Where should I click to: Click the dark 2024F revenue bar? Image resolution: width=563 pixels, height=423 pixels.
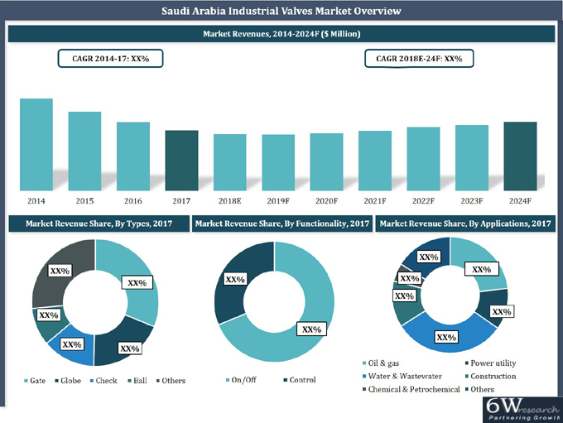(x=520, y=156)
